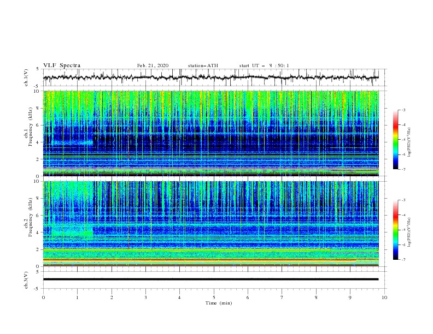Image resolution: width=433 pixels, height=334 pixels.
Task: Click the lower 'log(PSD)(V²/Hz)' colorbar label
Action: click(409, 232)
